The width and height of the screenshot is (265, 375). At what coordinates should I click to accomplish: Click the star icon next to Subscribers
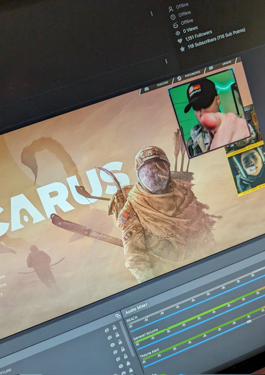[x=182, y=49]
